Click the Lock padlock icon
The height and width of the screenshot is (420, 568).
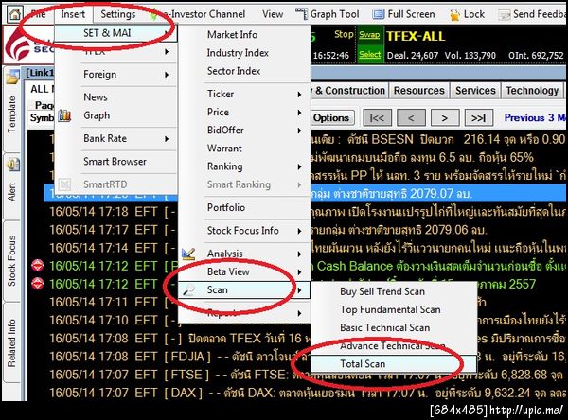(454, 14)
